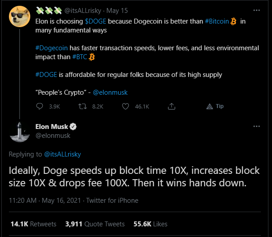272x237 pixels.
Task: Open Elon Musk's rocket avatar
Action: 20,132
